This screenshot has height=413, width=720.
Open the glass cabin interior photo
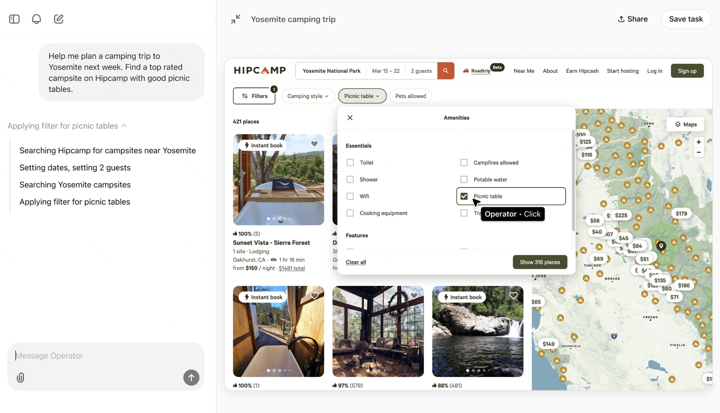[378, 332]
